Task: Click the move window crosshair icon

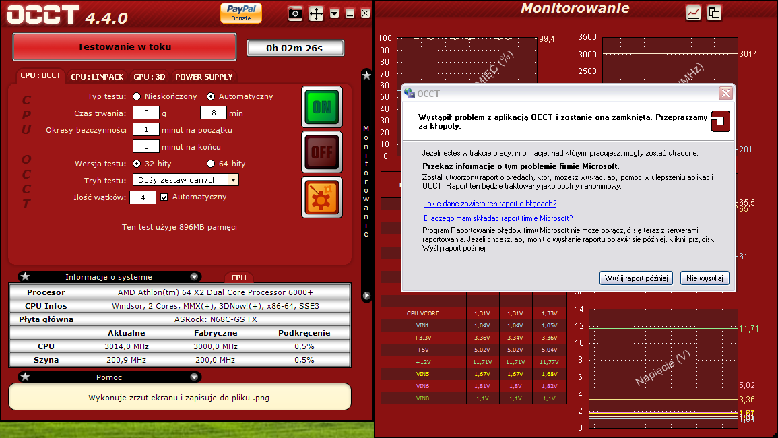Action: pyautogui.click(x=316, y=13)
